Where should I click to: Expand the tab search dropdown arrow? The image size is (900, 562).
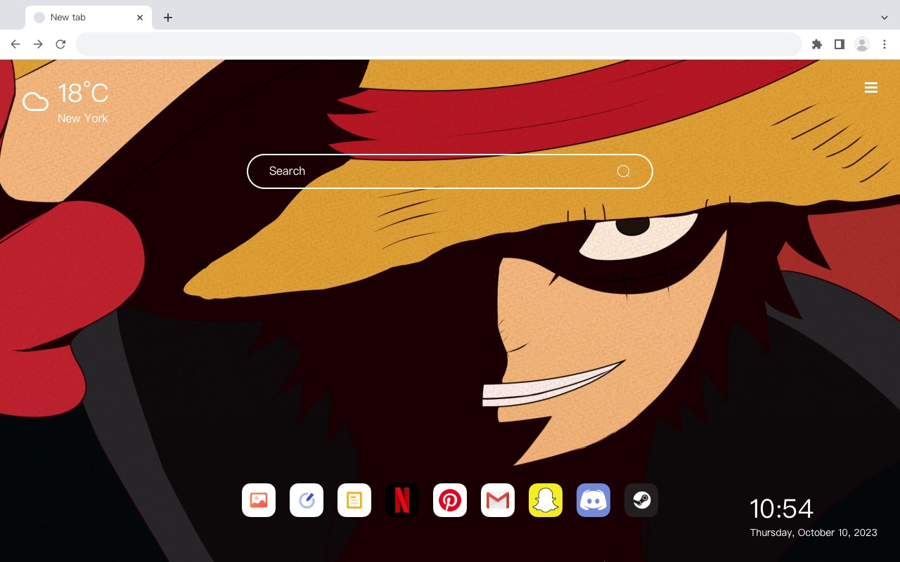click(x=885, y=18)
